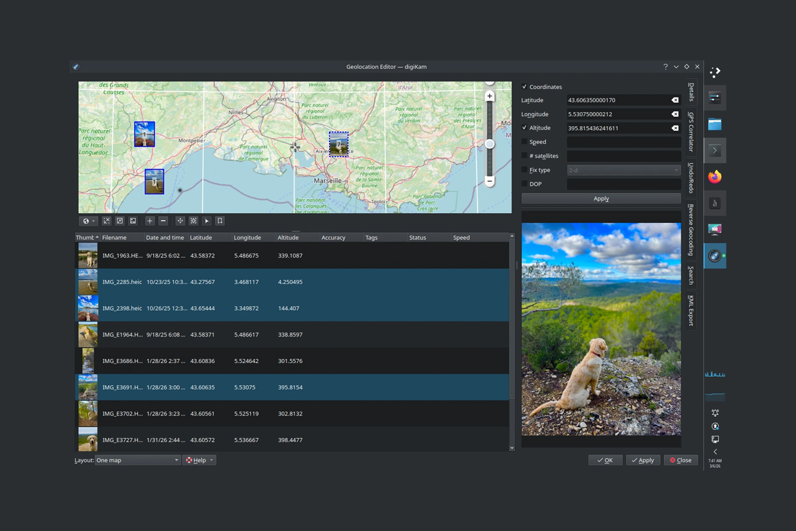Uncheck the Coordinates checkbox

(525, 87)
